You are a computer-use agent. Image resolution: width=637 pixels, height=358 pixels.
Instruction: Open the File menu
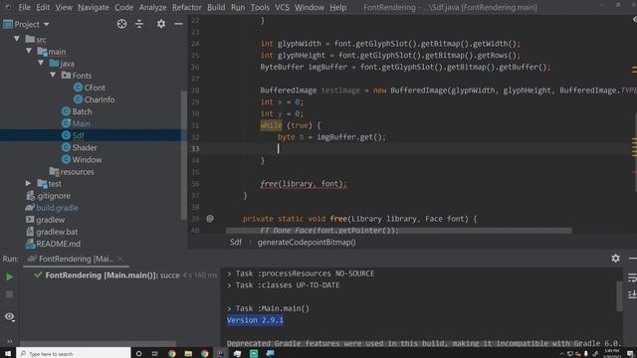point(24,7)
